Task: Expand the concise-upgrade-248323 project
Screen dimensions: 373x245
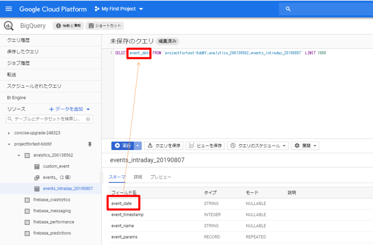Action: coord(9,133)
